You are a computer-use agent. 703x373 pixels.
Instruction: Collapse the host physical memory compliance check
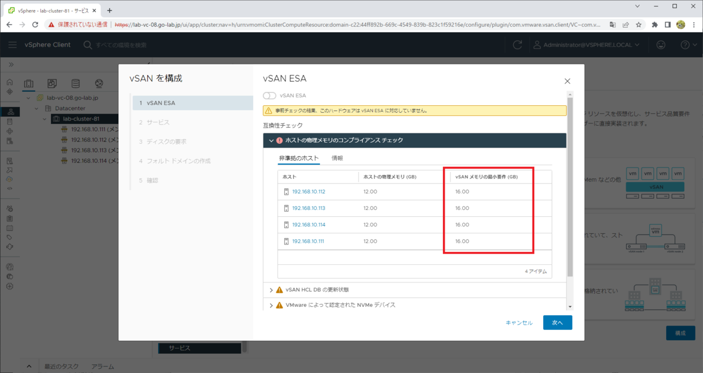tap(271, 140)
